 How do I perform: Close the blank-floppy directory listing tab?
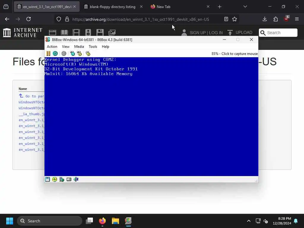coord(141,7)
